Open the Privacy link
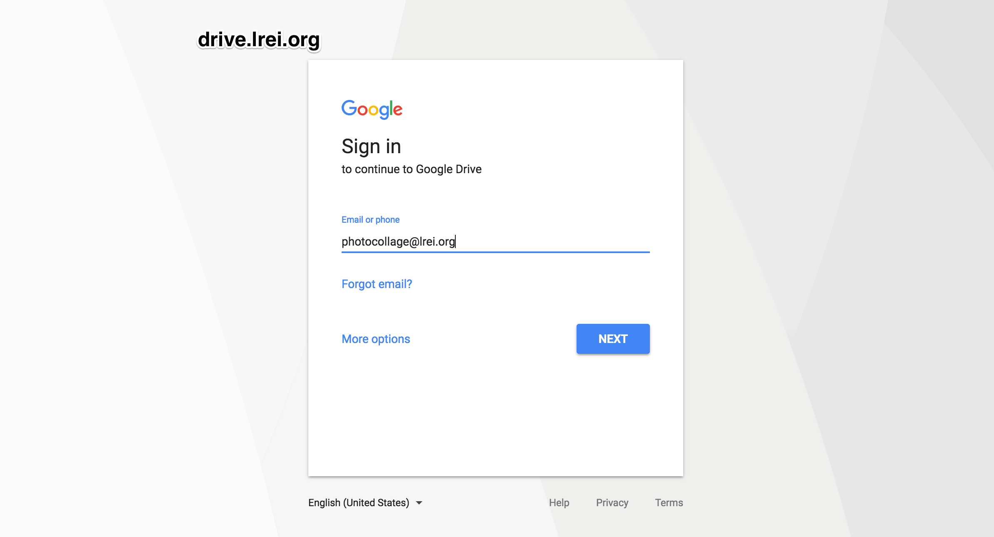Screen dimensions: 994x537 [x=612, y=503]
